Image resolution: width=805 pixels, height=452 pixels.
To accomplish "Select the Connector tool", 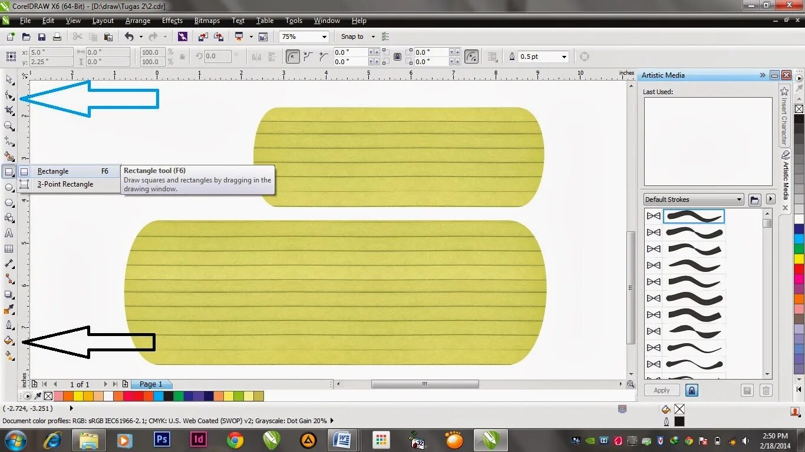I will click(x=9, y=279).
